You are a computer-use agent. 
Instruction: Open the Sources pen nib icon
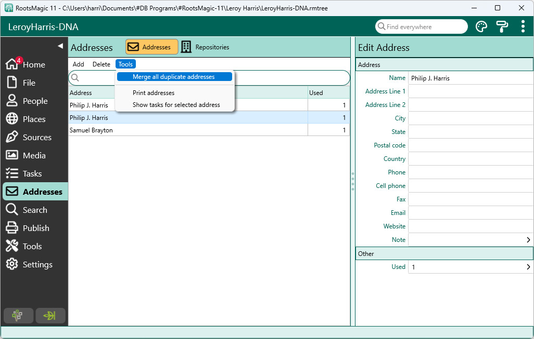pyautogui.click(x=12, y=137)
